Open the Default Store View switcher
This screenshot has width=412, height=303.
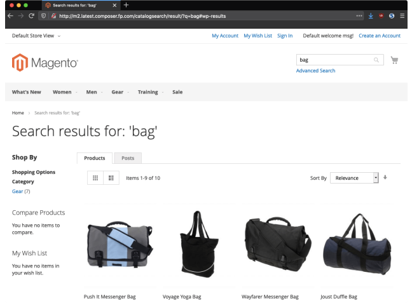pyautogui.click(x=36, y=36)
